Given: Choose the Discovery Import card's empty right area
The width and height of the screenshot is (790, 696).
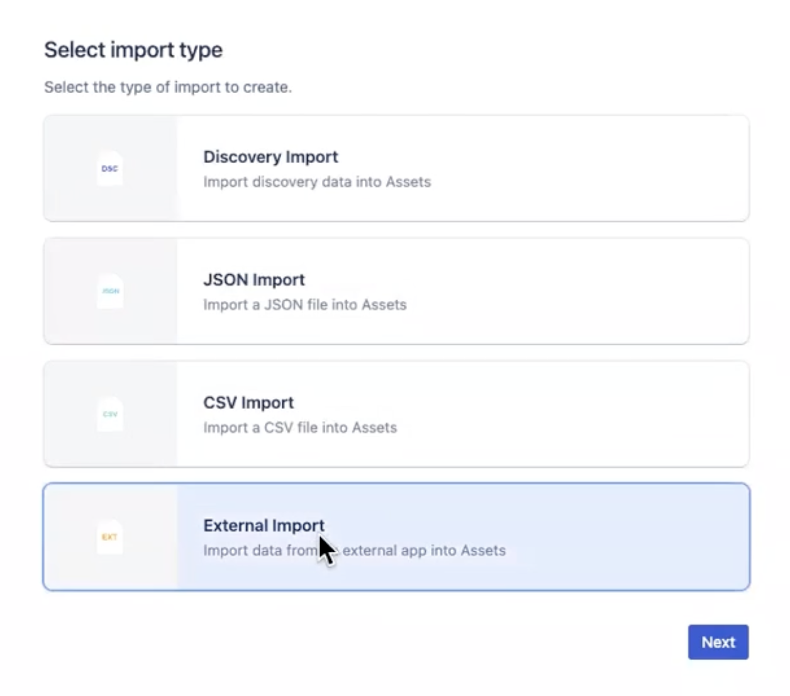Looking at the screenshot, I should [x=598, y=169].
